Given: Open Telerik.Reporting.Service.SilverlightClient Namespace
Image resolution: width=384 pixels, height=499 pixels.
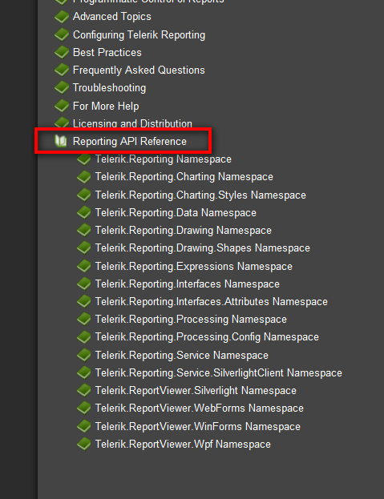Looking at the screenshot, I should (219, 372).
